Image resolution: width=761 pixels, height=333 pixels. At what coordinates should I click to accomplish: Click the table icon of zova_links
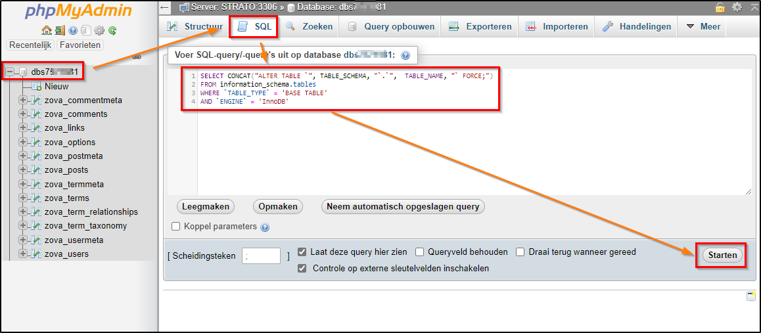(x=36, y=128)
